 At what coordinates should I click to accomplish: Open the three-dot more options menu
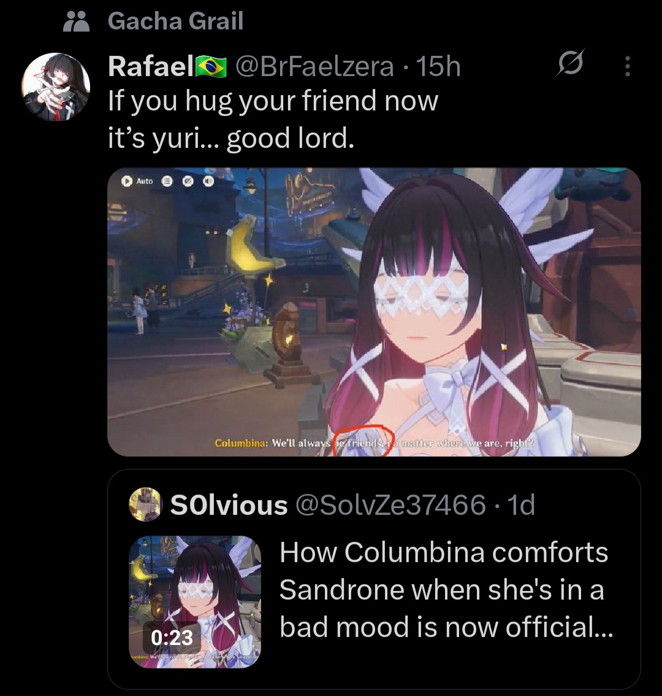(x=628, y=66)
